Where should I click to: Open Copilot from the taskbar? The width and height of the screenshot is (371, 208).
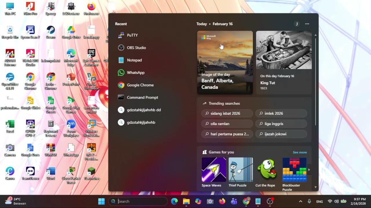tap(198, 201)
